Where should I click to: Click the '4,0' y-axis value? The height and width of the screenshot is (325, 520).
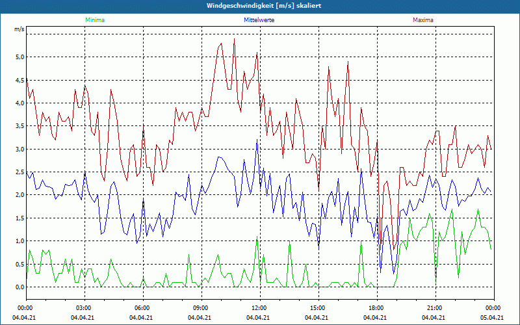(20, 103)
